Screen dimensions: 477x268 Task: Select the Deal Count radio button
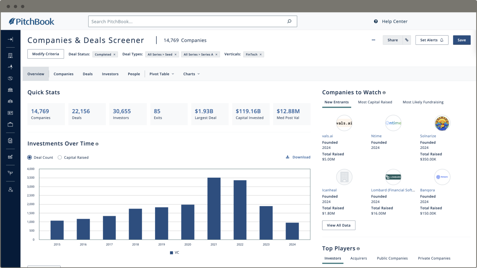[29, 157]
